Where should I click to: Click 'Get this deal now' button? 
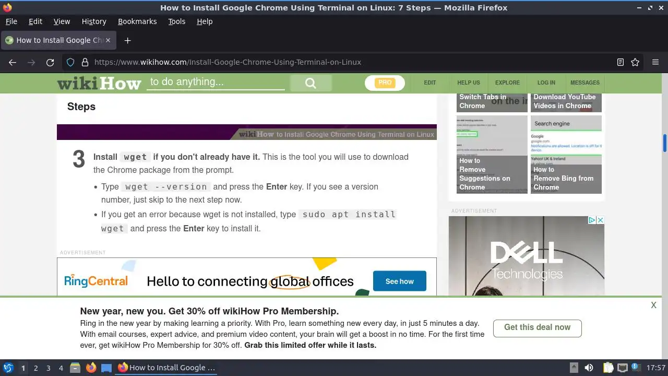(537, 328)
